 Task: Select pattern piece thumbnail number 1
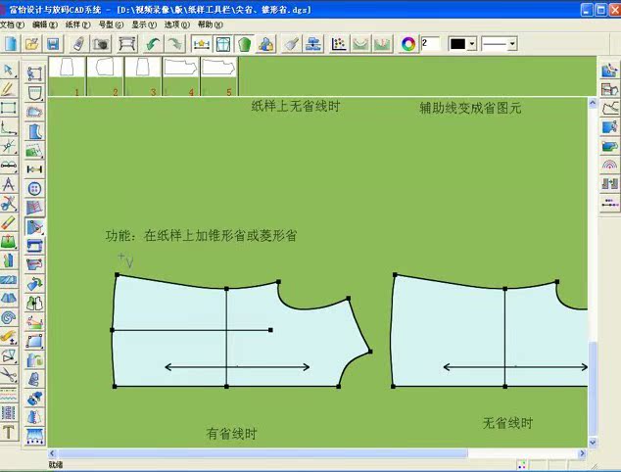pos(68,74)
